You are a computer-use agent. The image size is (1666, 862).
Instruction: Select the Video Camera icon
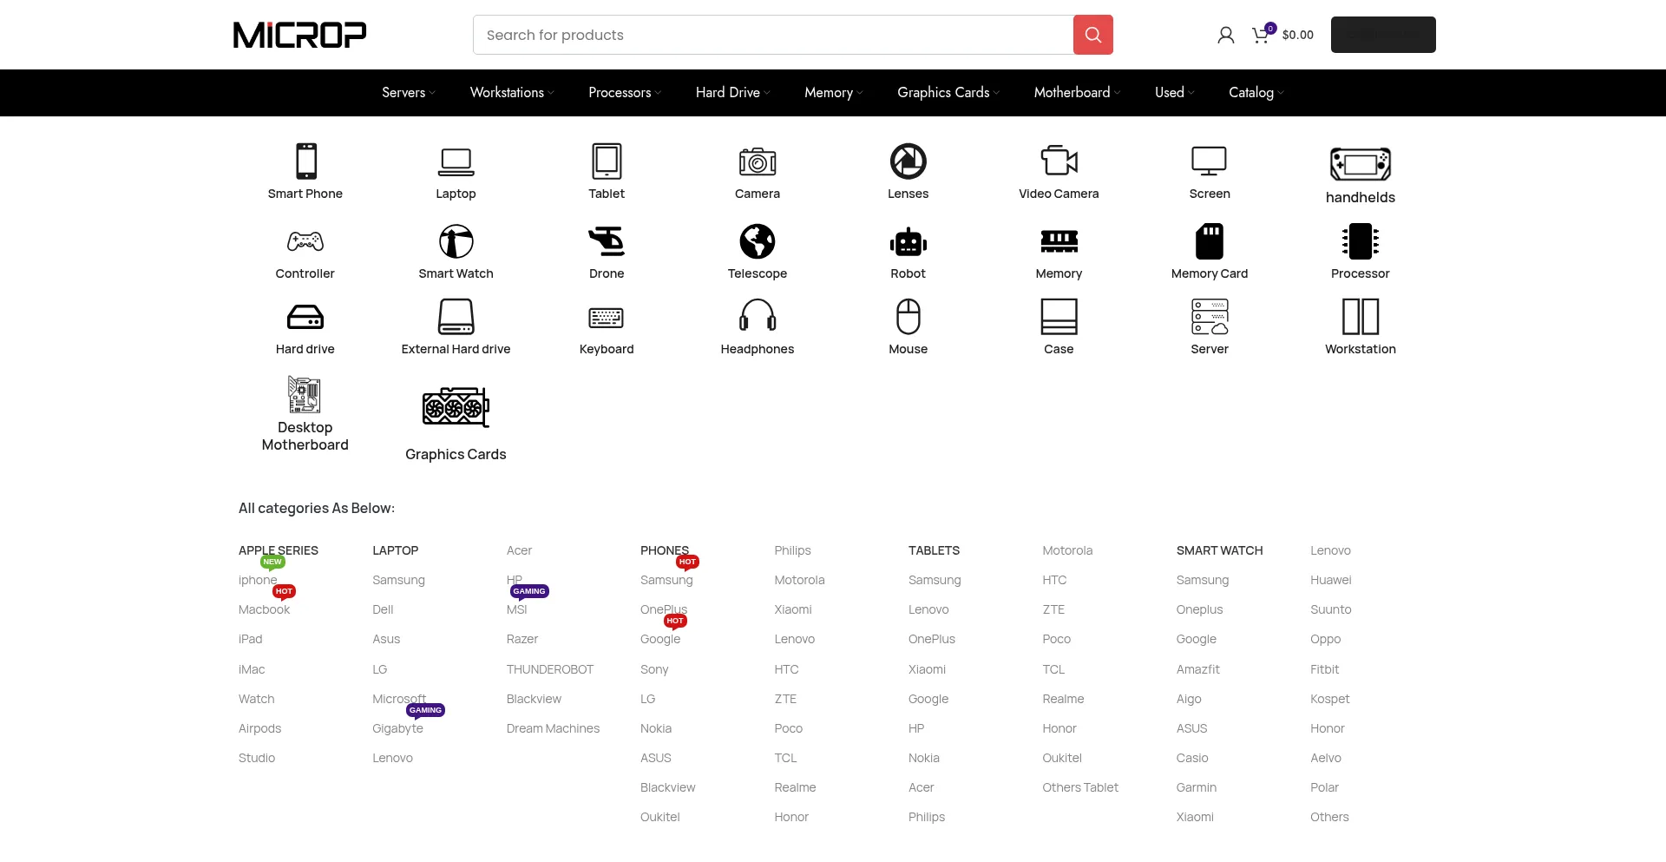pos(1059,161)
